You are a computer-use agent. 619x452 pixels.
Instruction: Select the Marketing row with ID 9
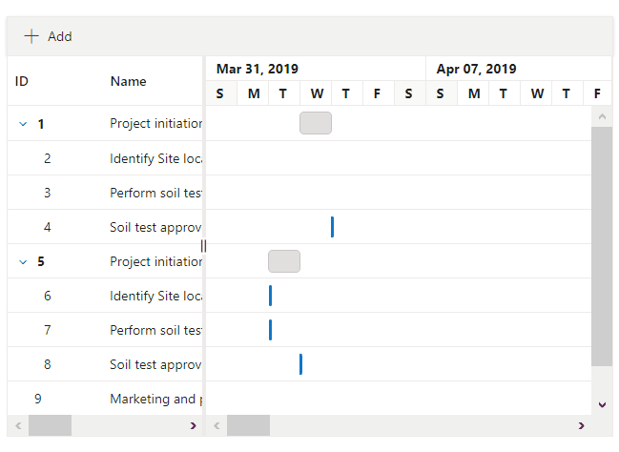click(154, 399)
